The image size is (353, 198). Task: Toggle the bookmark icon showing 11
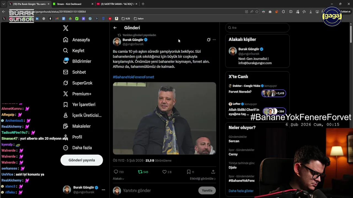click(x=191, y=172)
